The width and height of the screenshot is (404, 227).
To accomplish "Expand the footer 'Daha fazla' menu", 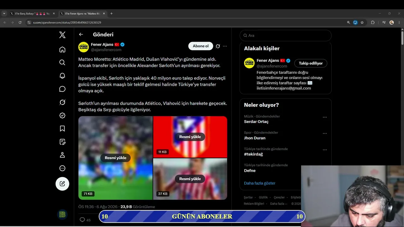I will click(x=279, y=204).
